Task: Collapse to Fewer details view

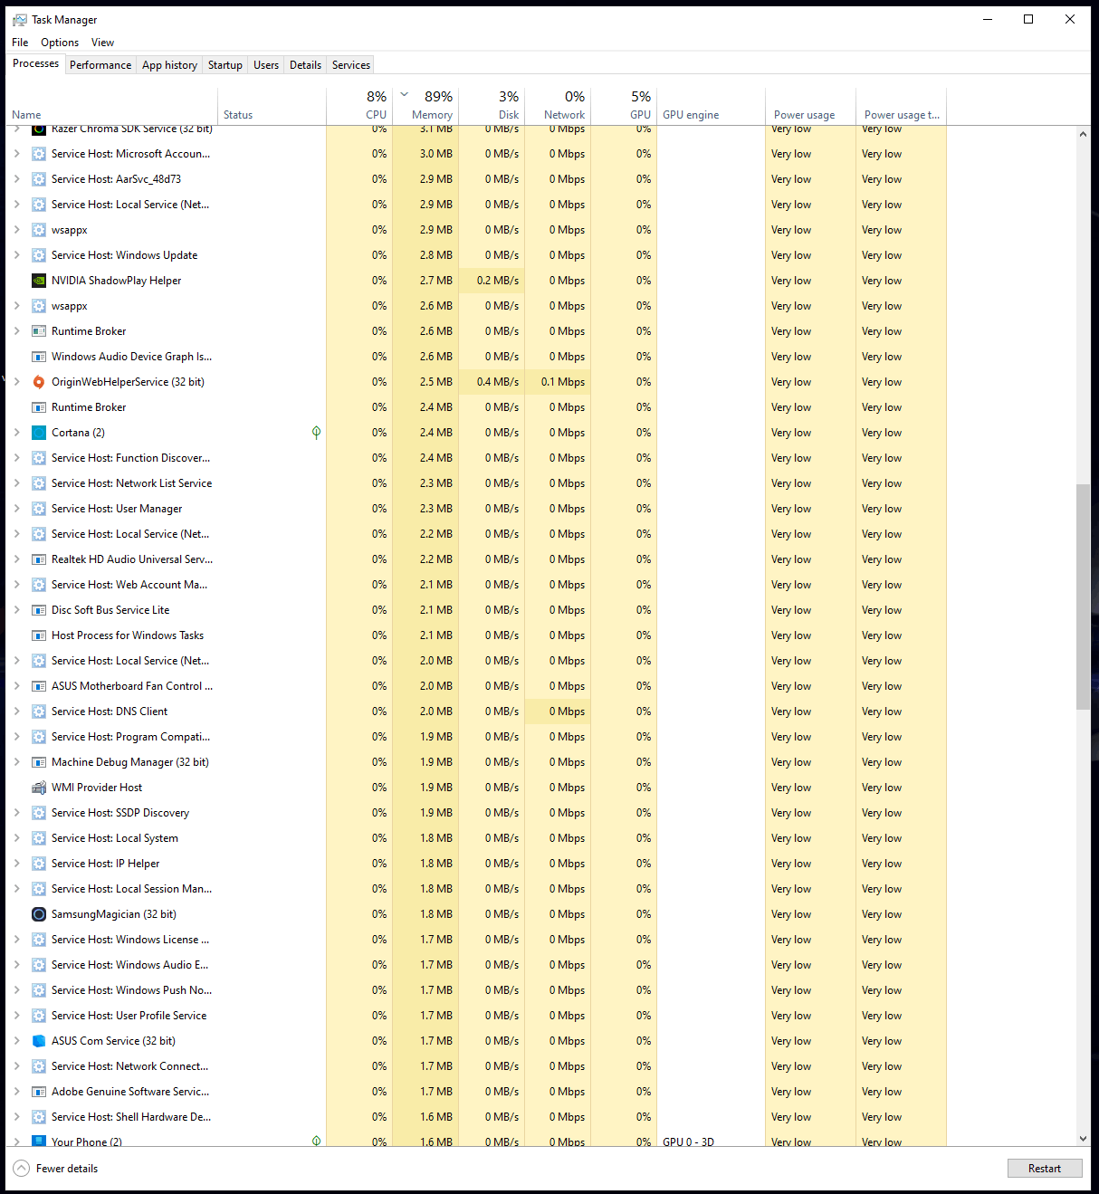Action: point(55,1169)
